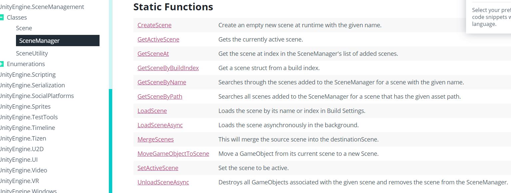Open the GetActiveScene documentation link
The width and height of the screenshot is (511, 193).
[x=158, y=40]
